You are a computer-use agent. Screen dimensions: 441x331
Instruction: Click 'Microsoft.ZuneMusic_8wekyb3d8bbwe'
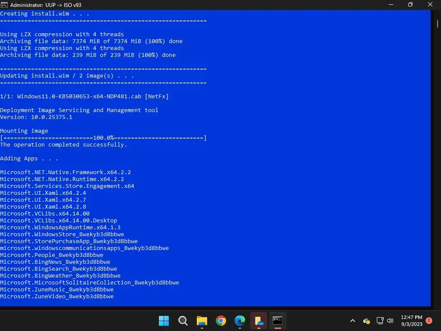tap(57, 290)
